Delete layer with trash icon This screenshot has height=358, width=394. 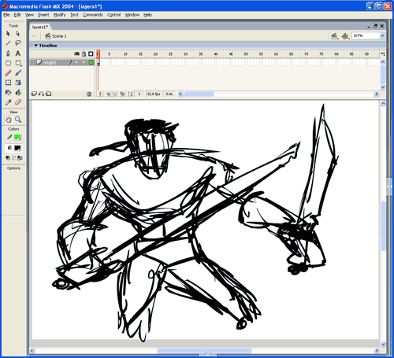click(89, 94)
